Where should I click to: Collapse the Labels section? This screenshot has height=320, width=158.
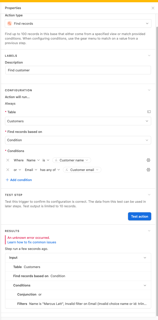click(x=149, y=55)
